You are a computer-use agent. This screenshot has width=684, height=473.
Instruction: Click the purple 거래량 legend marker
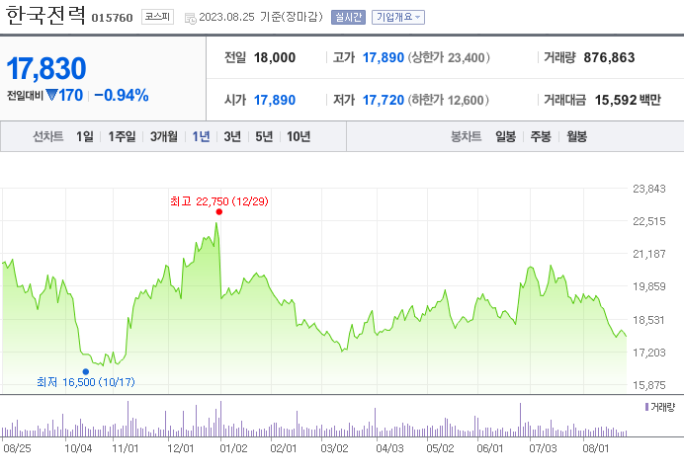[646, 407]
